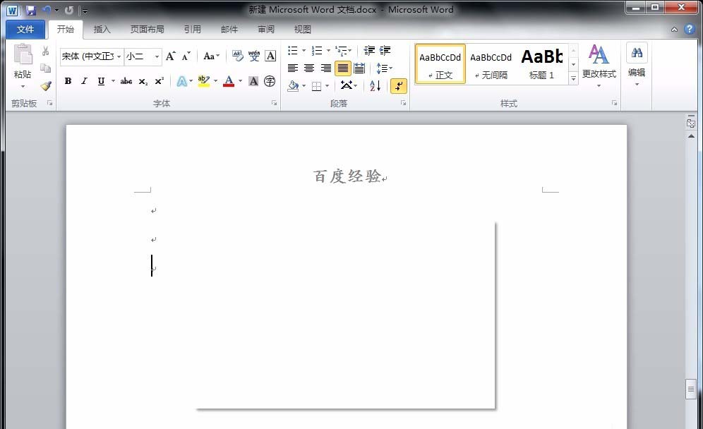Apply subscript formatting
The width and height of the screenshot is (703, 429).
point(143,81)
